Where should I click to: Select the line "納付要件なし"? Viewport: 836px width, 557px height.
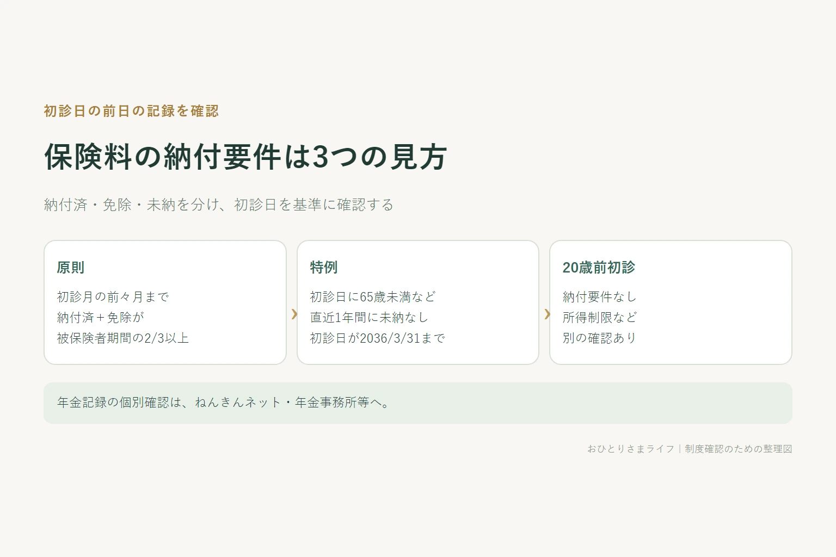point(600,297)
